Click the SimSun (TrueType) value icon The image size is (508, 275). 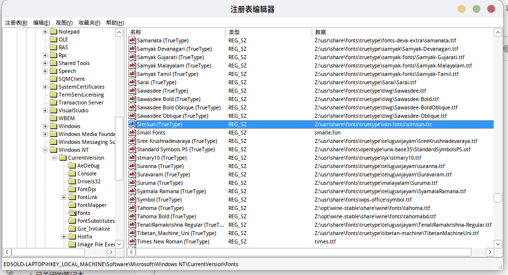(x=132, y=124)
